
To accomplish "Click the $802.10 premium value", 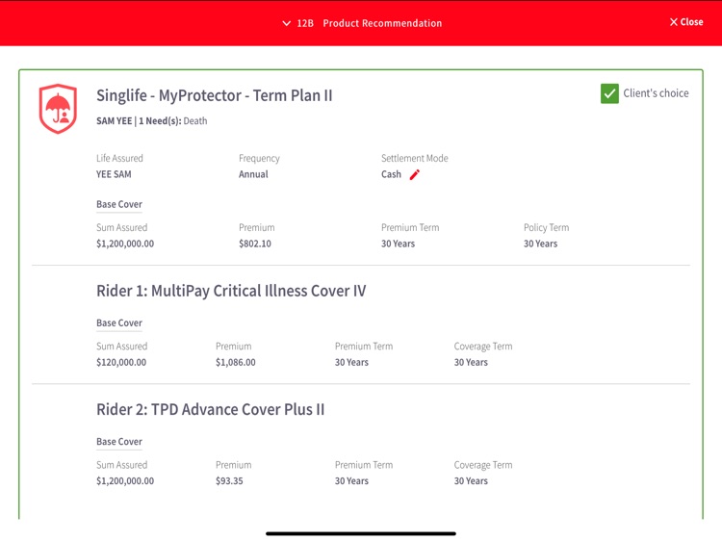I will point(255,244).
